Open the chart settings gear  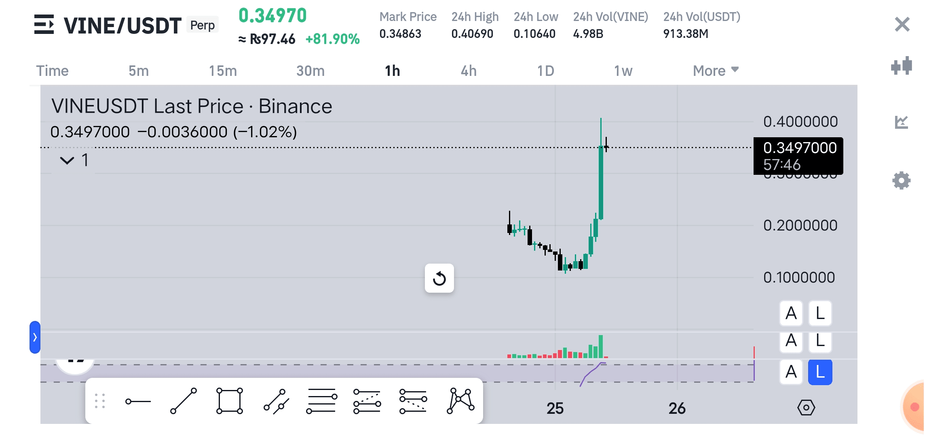[901, 180]
